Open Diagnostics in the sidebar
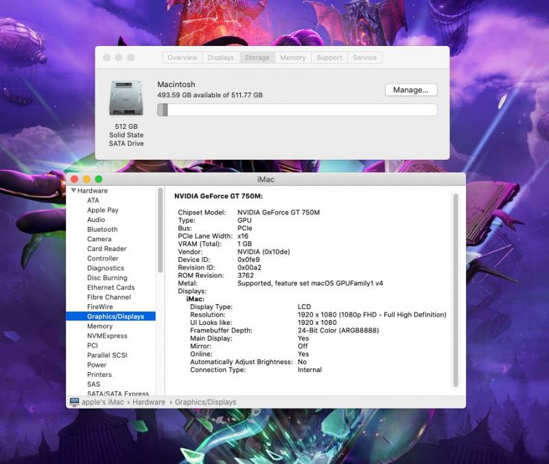549x464 pixels. click(106, 268)
